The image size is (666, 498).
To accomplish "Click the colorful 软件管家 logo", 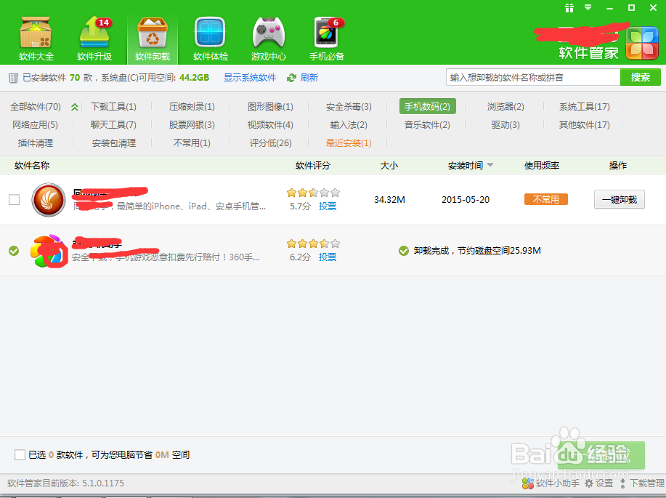I will [x=642, y=43].
